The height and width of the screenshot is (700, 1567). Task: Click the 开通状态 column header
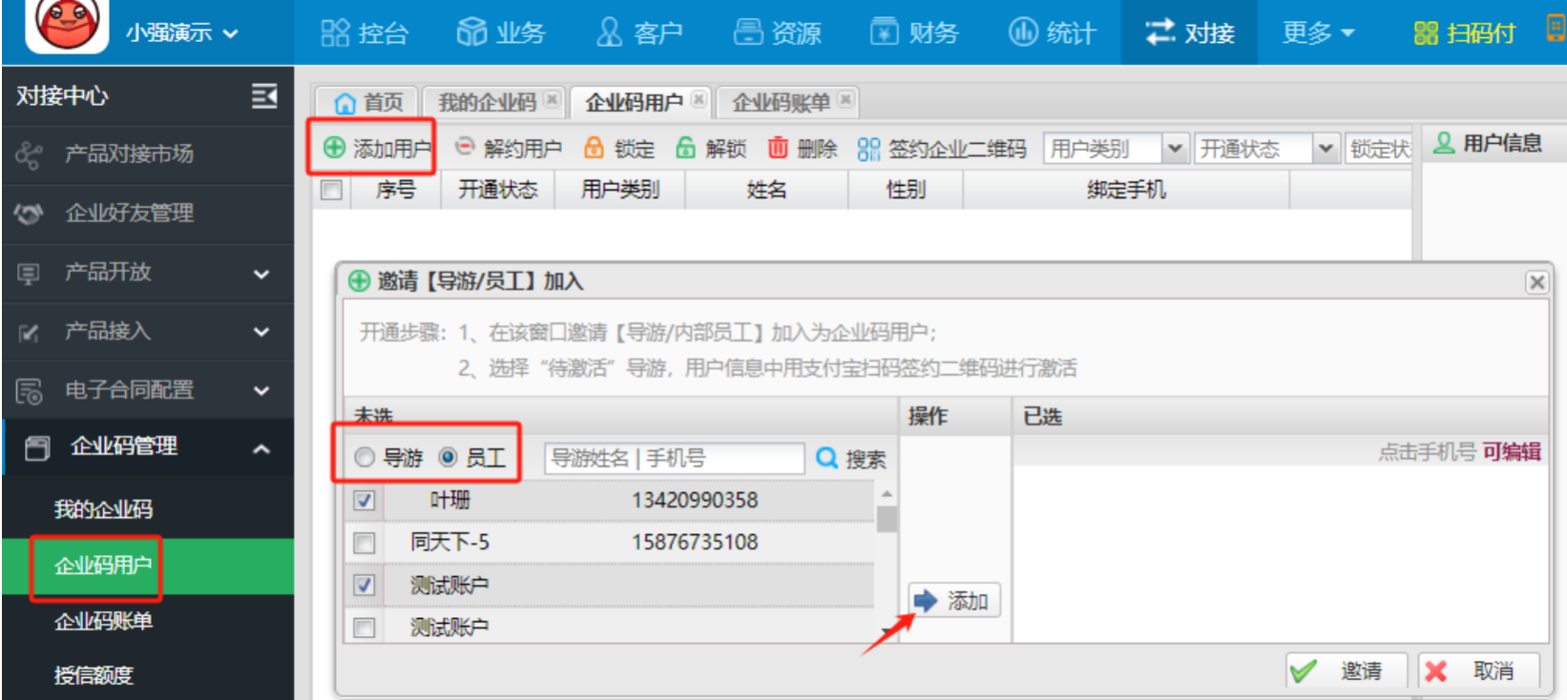click(x=498, y=190)
